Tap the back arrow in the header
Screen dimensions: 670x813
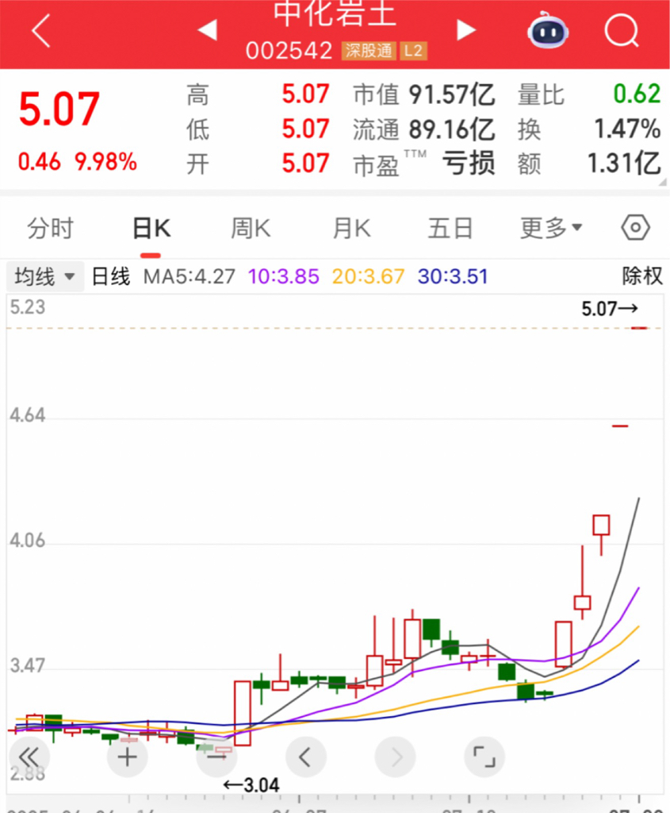pos(41,31)
